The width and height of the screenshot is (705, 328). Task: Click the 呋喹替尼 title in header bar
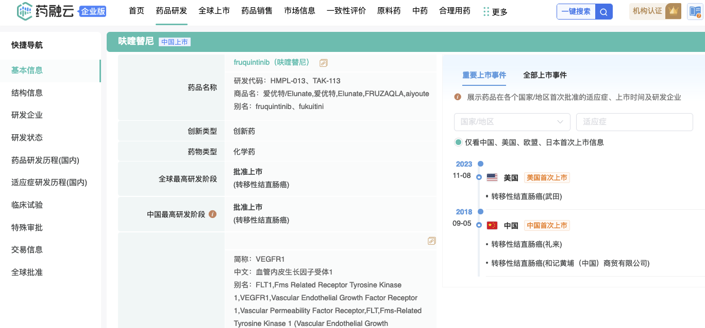pyautogui.click(x=136, y=41)
